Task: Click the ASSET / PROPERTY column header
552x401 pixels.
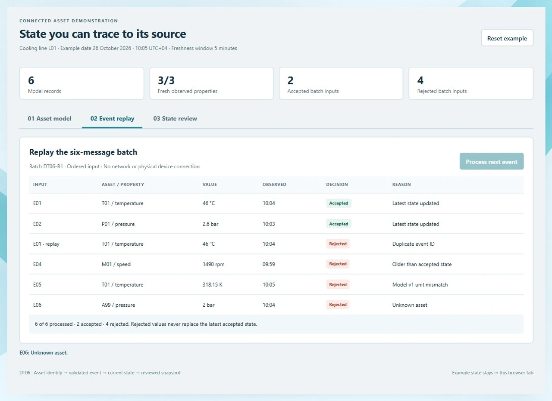Action: [x=123, y=185]
